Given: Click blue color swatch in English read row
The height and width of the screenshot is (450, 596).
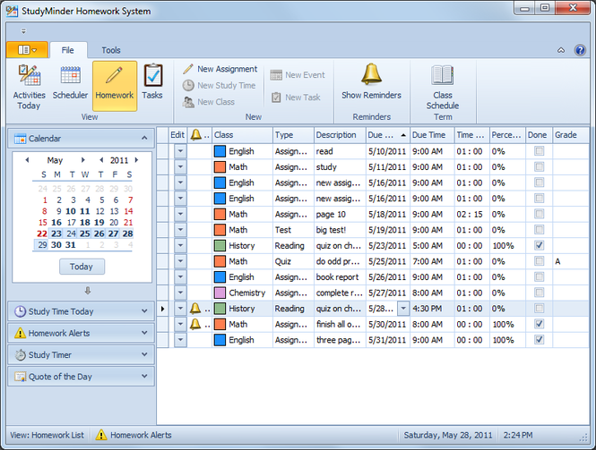Looking at the screenshot, I should coord(220,151).
